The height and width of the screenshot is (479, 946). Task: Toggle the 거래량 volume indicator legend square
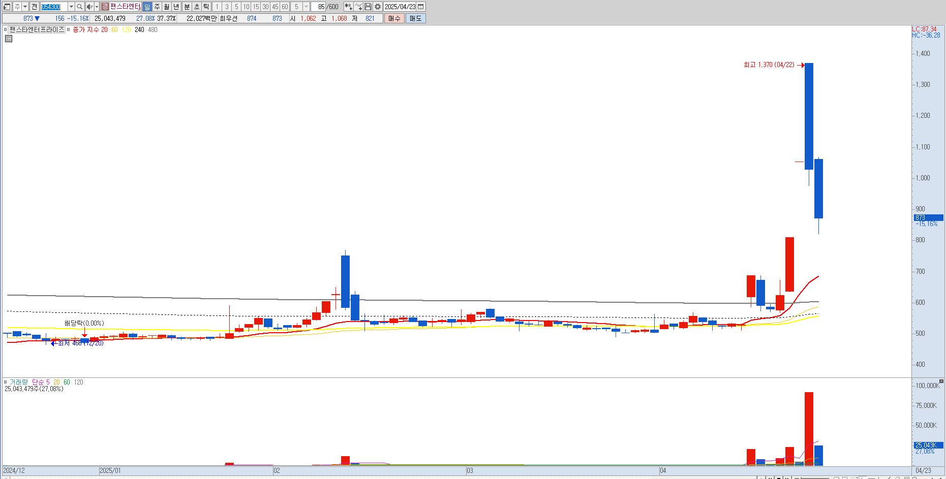6,382
